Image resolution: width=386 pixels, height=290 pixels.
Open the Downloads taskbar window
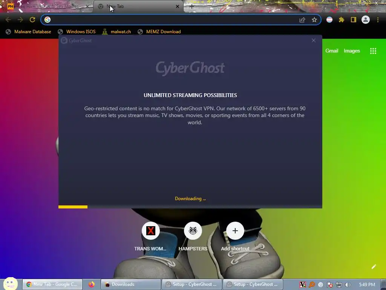tap(131, 284)
